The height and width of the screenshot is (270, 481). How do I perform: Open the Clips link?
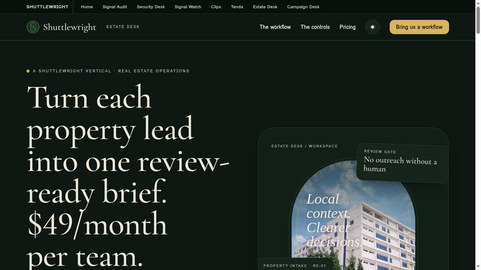coord(216,7)
